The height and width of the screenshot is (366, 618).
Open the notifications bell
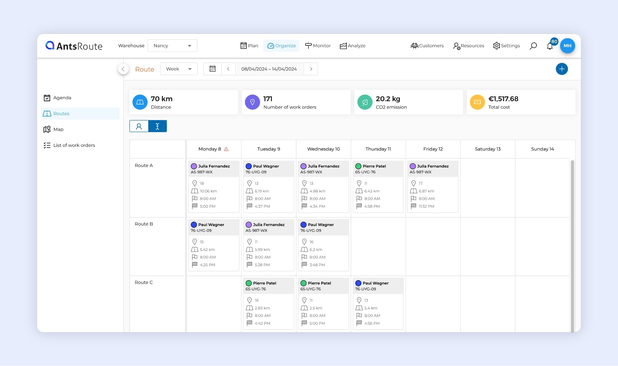[550, 46]
